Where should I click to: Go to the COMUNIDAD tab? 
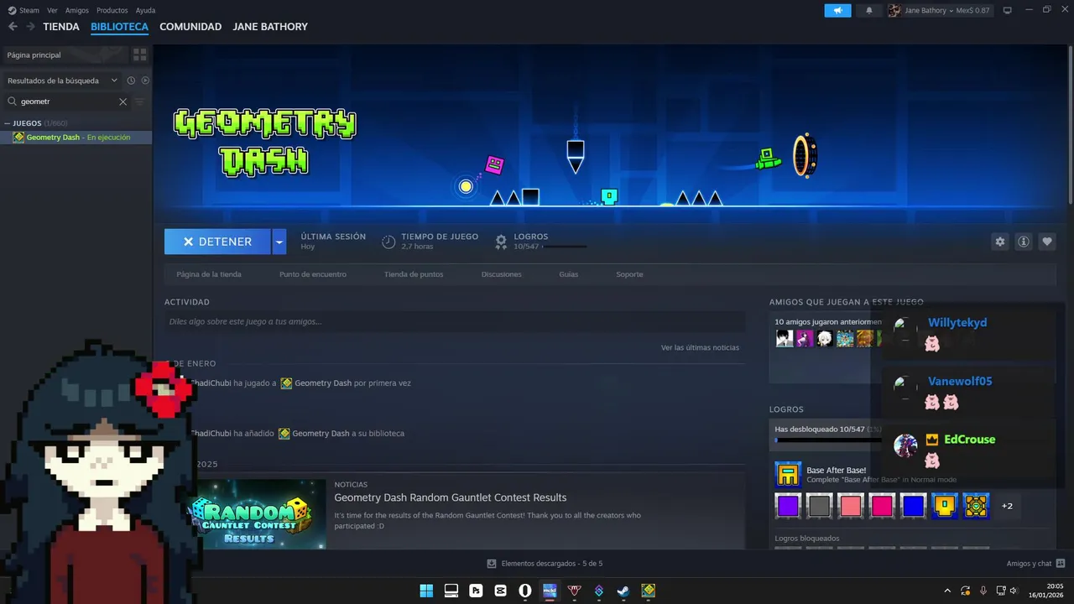coord(190,27)
